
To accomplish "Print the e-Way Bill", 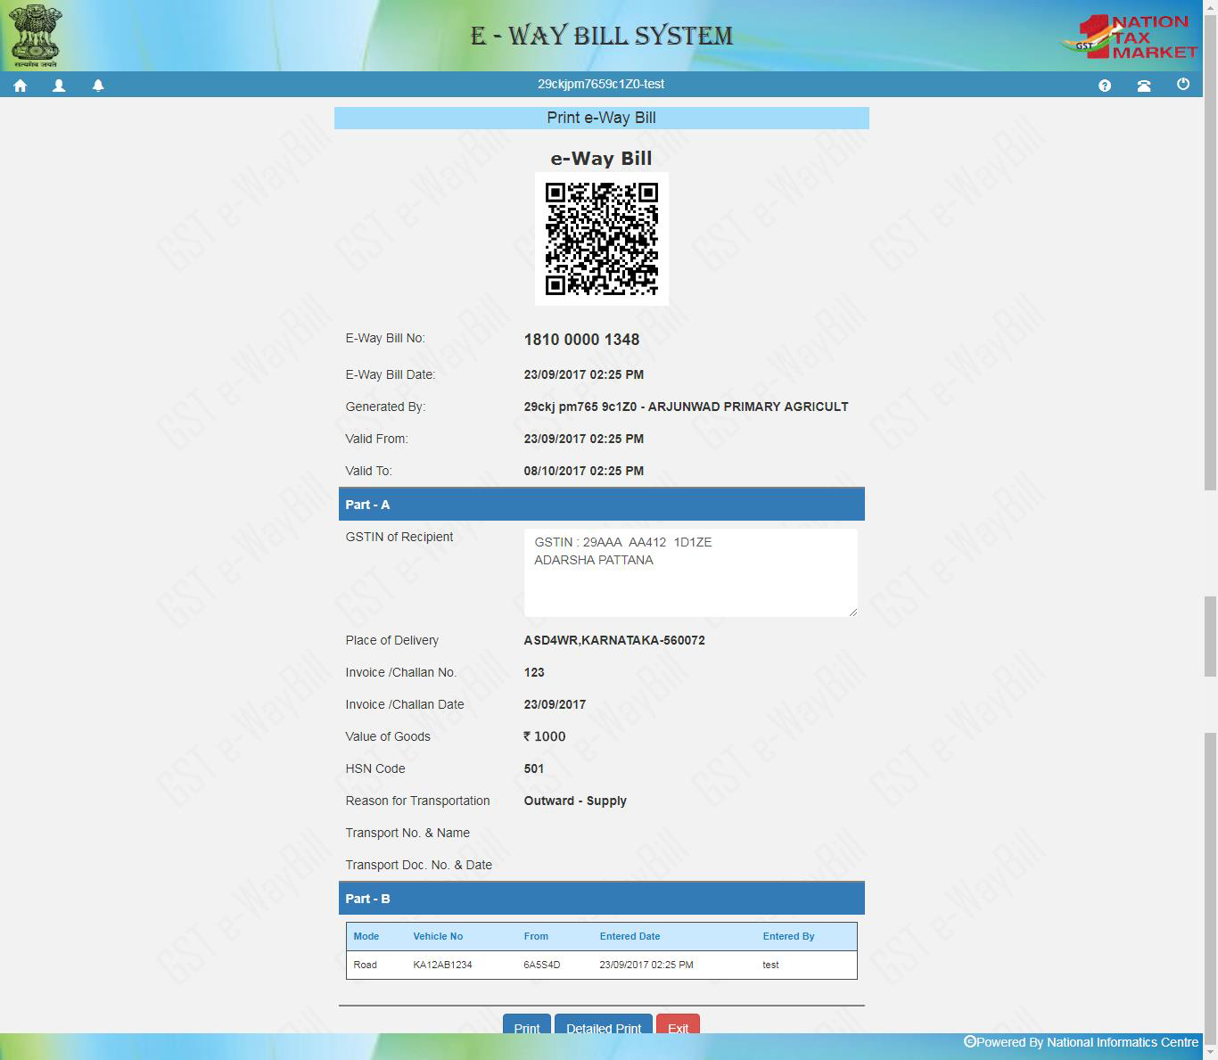I will coord(526,1028).
